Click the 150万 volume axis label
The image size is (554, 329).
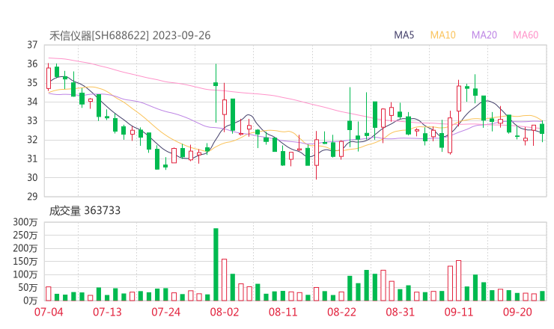click(25, 262)
